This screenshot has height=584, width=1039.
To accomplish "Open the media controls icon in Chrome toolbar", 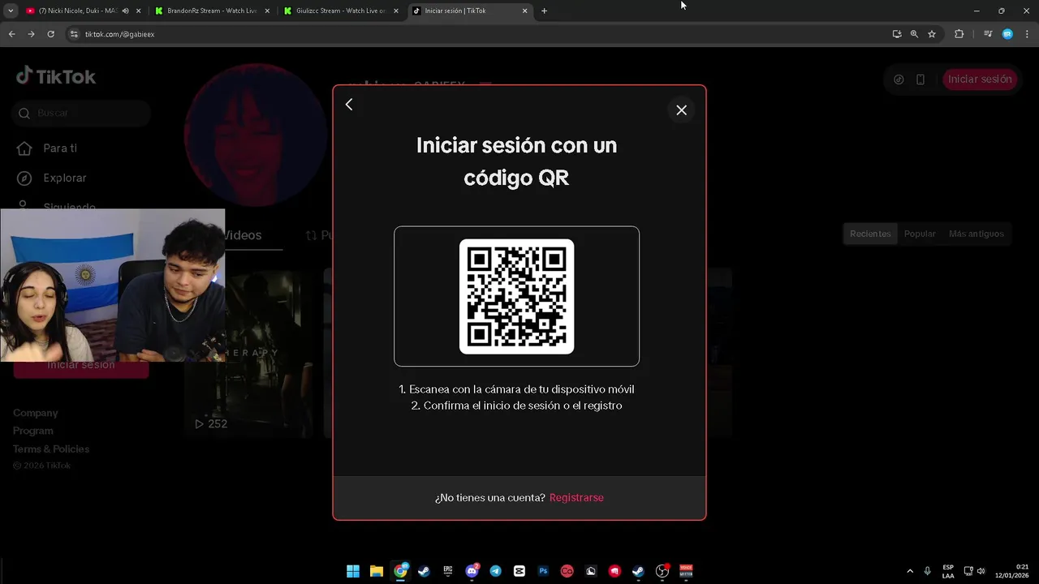I will coord(988,34).
